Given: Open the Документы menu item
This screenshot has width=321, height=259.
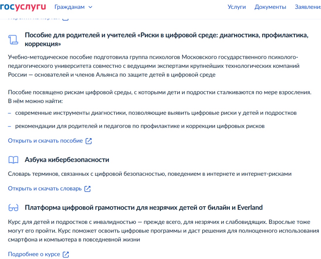Looking at the screenshot, I should coord(270,7).
